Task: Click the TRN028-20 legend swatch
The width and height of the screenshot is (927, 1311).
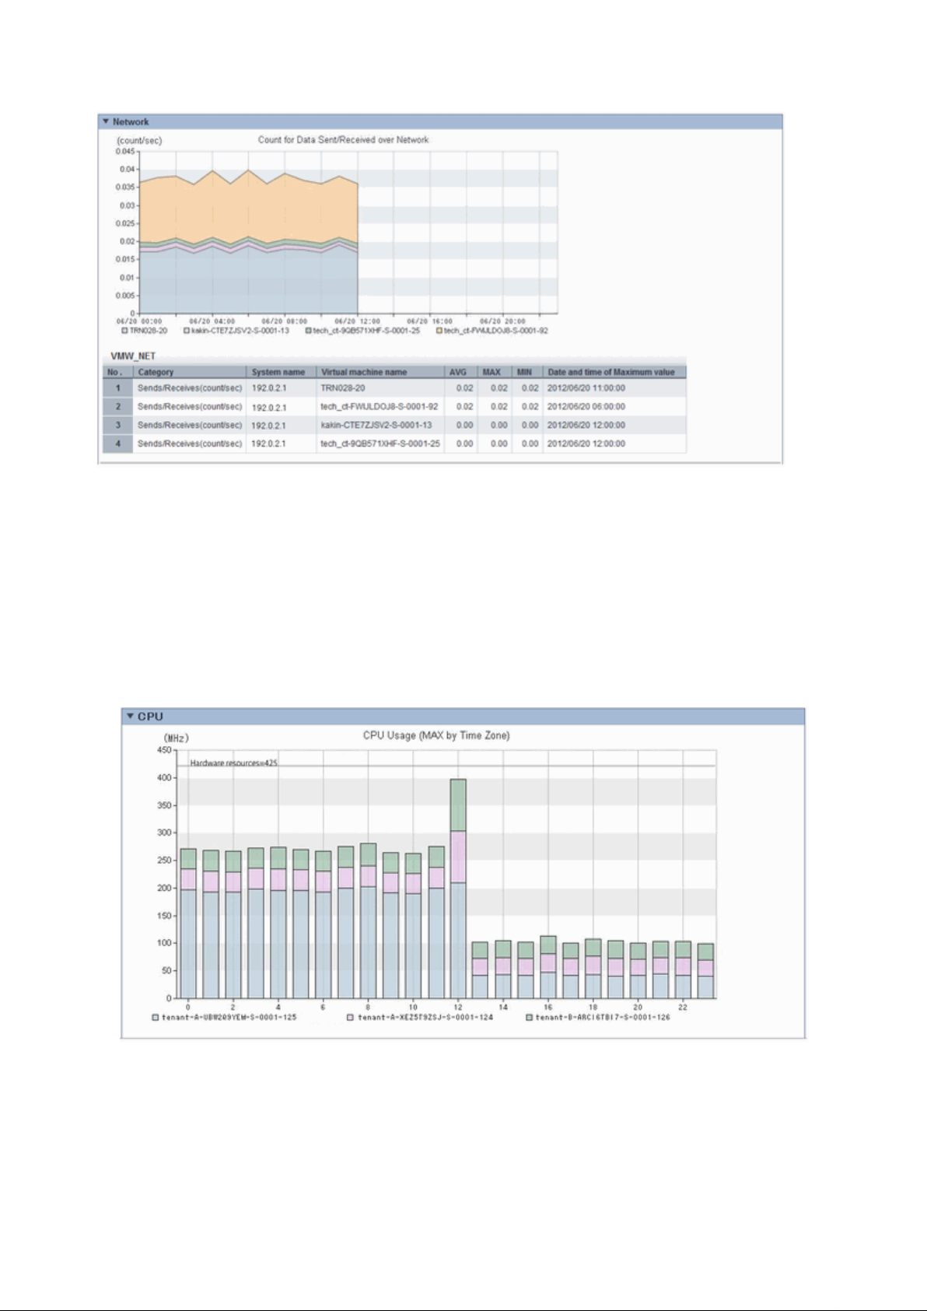Action: click(x=124, y=331)
